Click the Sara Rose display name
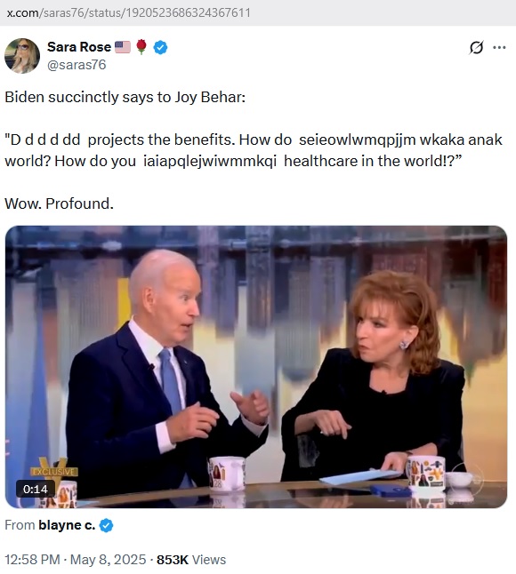This screenshot has height=574, width=516. pos(79,47)
